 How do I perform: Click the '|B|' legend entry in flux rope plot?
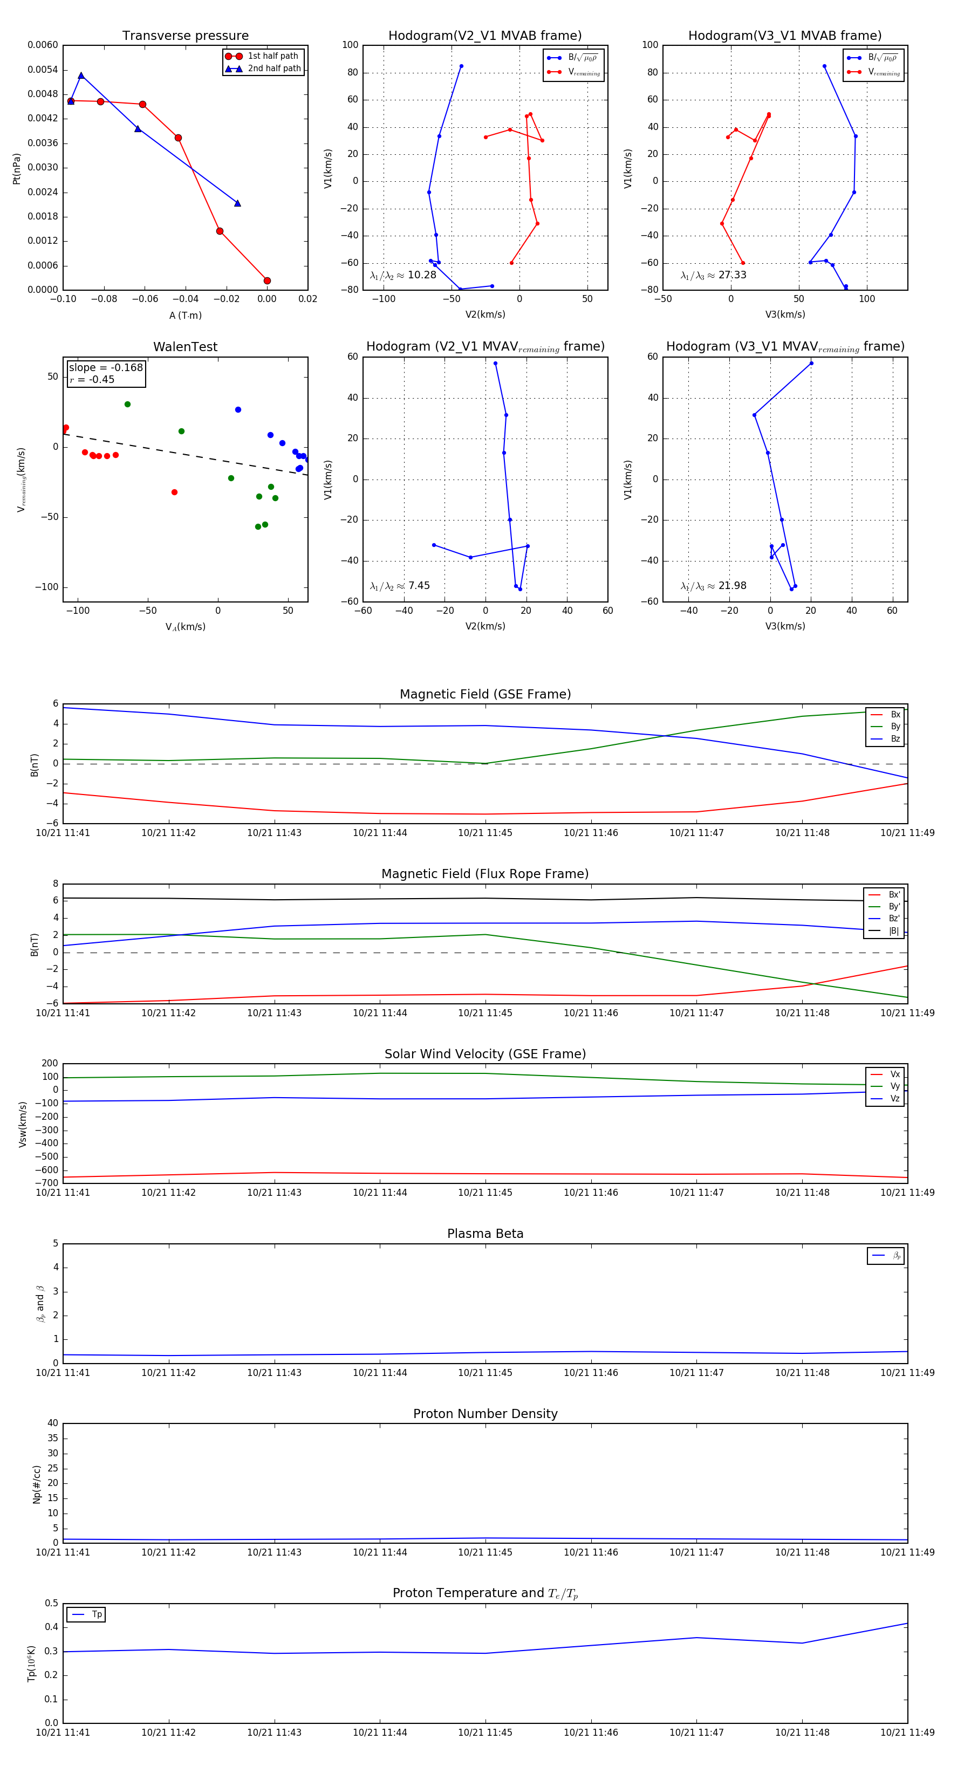click(x=884, y=931)
